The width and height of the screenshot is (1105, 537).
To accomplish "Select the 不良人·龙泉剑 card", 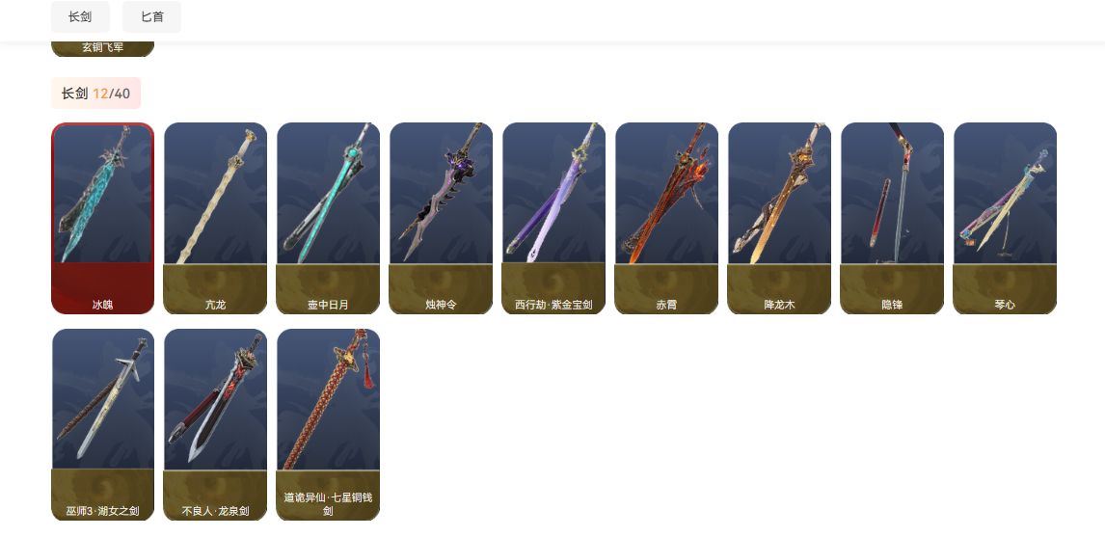I will [x=216, y=424].
